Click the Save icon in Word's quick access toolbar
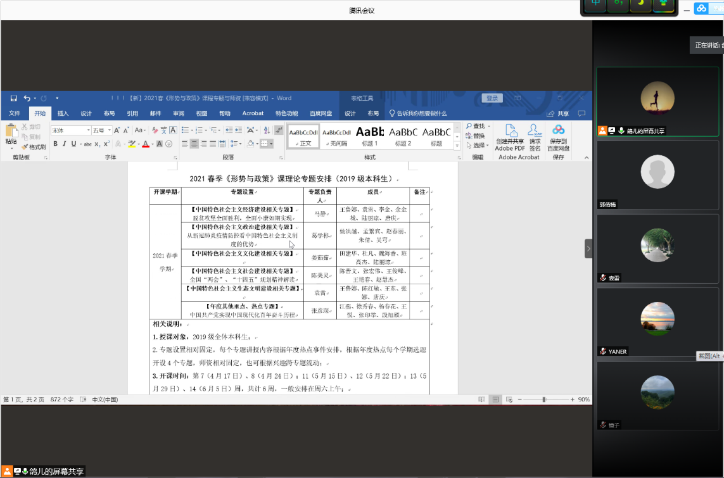This screenshot has width=724, height=478. [13, 98]
